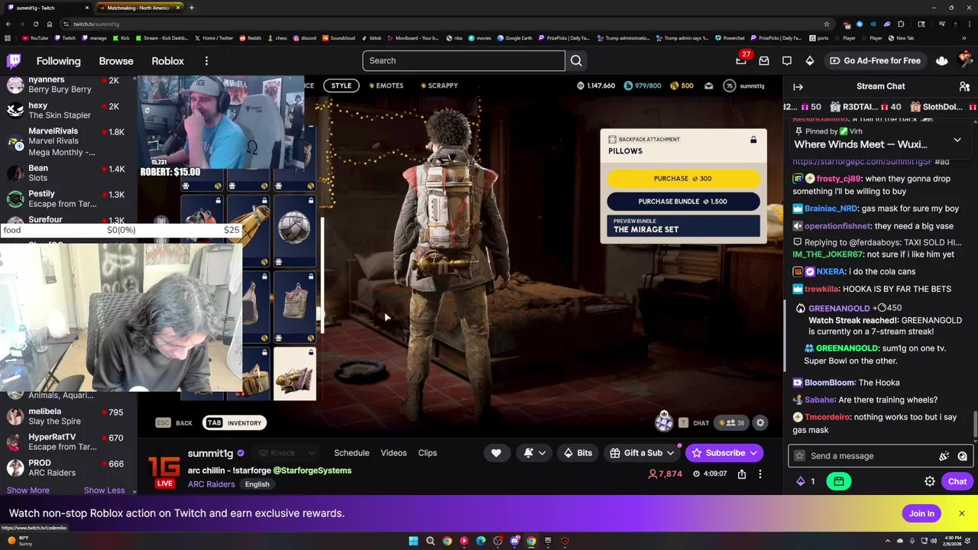Viewport: 978px width, 550px height.
Task: Open ARC Raiders category link
Action: click(211, 484)
